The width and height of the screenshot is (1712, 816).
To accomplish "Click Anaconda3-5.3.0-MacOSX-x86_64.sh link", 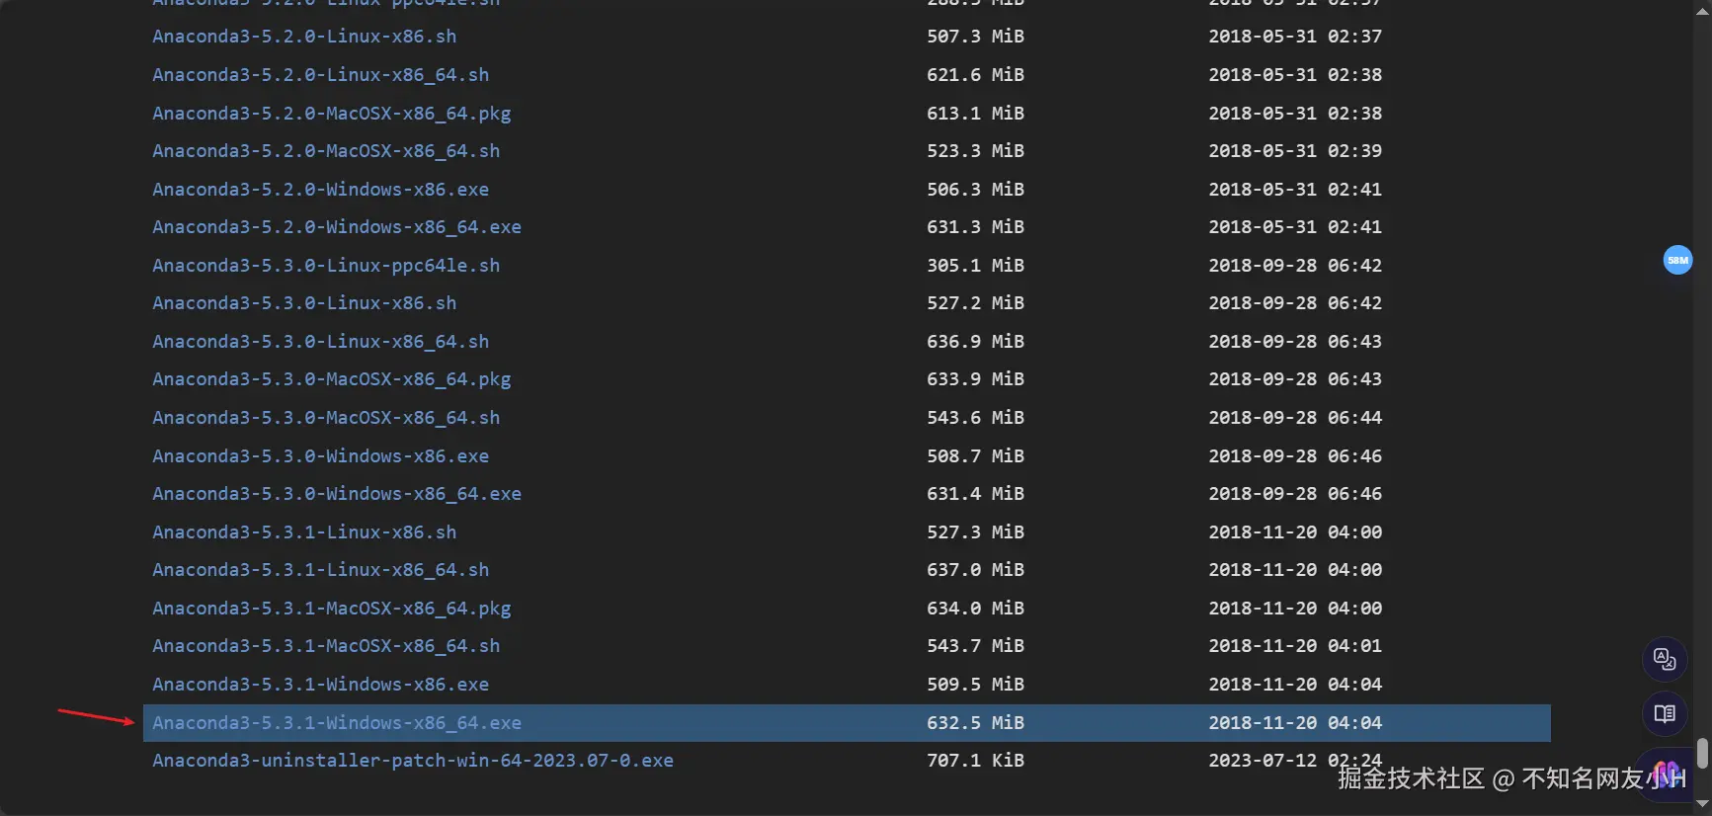I will (326, 418).
